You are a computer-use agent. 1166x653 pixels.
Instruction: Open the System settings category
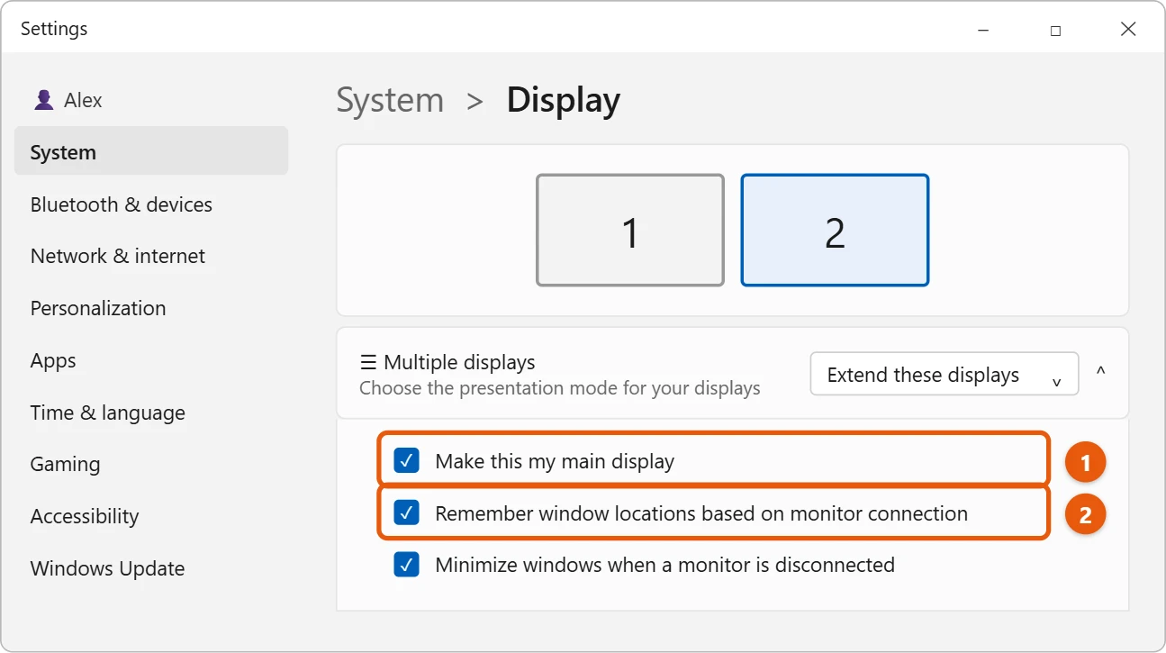(151, 151)
